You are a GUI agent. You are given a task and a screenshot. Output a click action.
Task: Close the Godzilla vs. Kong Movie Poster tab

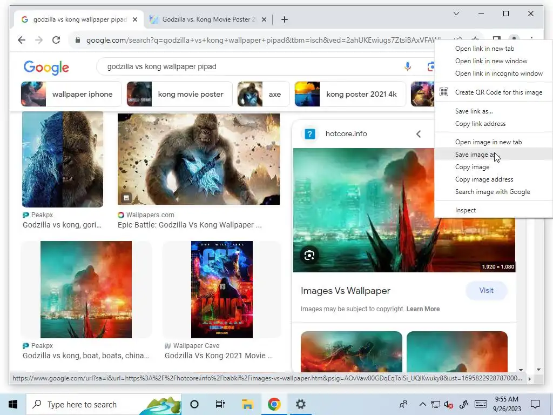click(264, 19)
